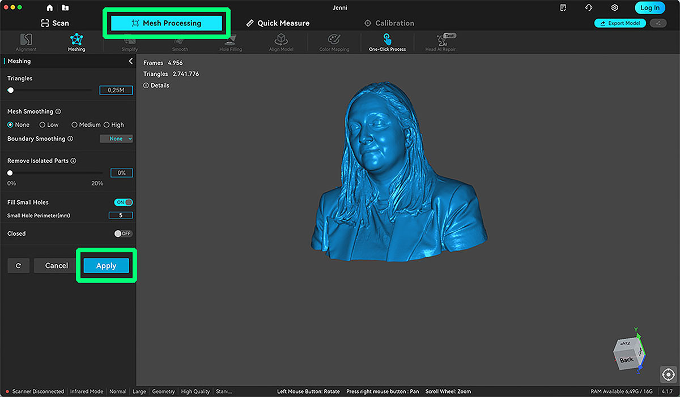Open the Hole Filling tool

tap(231, 42)
